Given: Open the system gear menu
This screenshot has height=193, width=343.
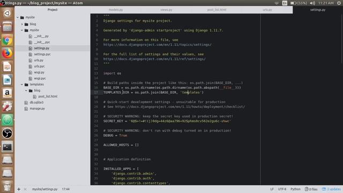Looking at the screenshot, I should pyautogui.click(x=339, y=3).
